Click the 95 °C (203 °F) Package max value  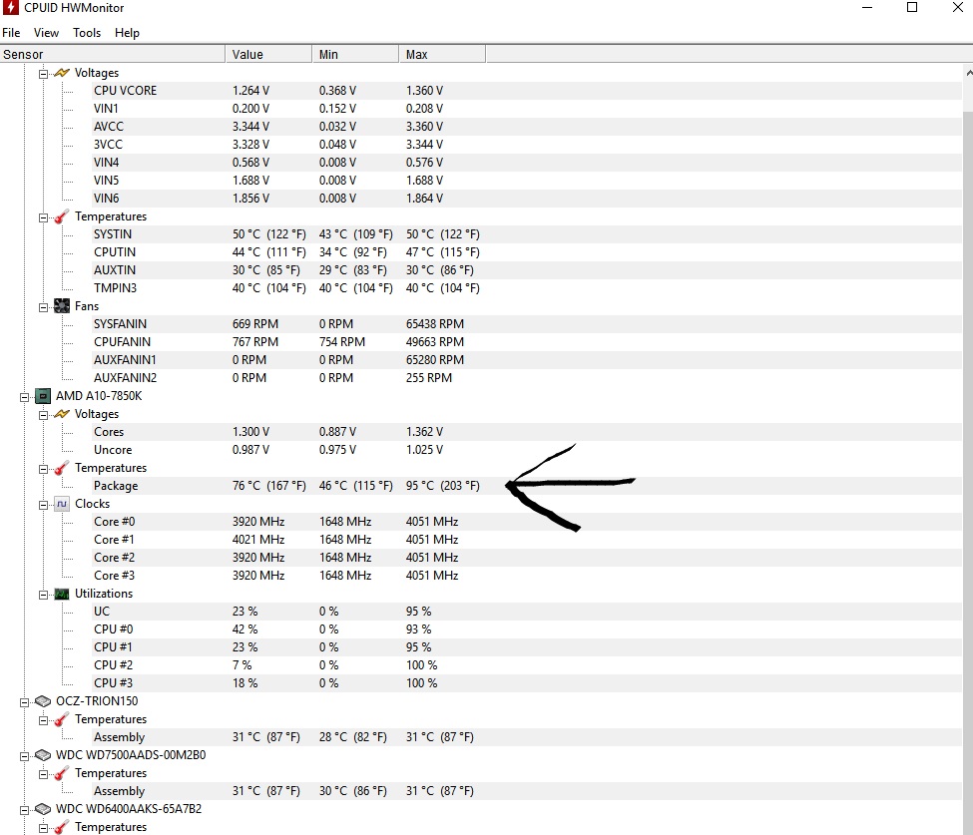tap(443, 486)
